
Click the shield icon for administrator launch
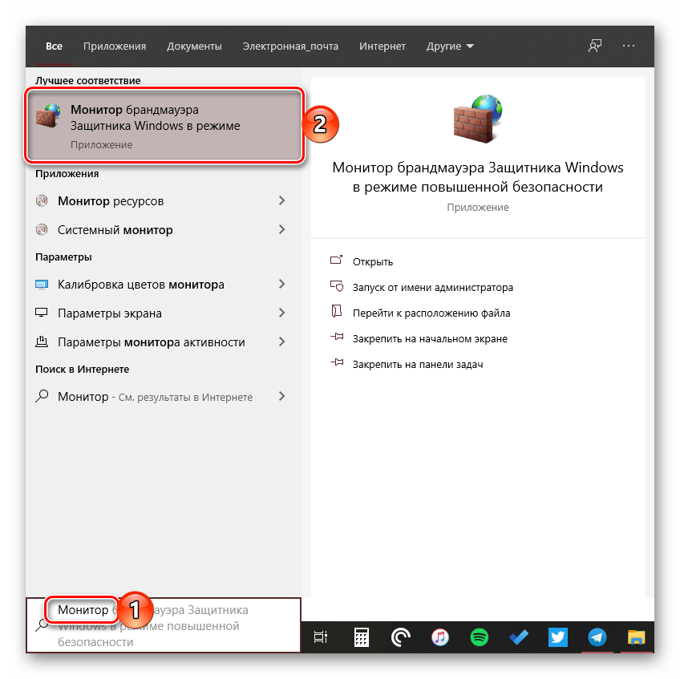(337, 285)
